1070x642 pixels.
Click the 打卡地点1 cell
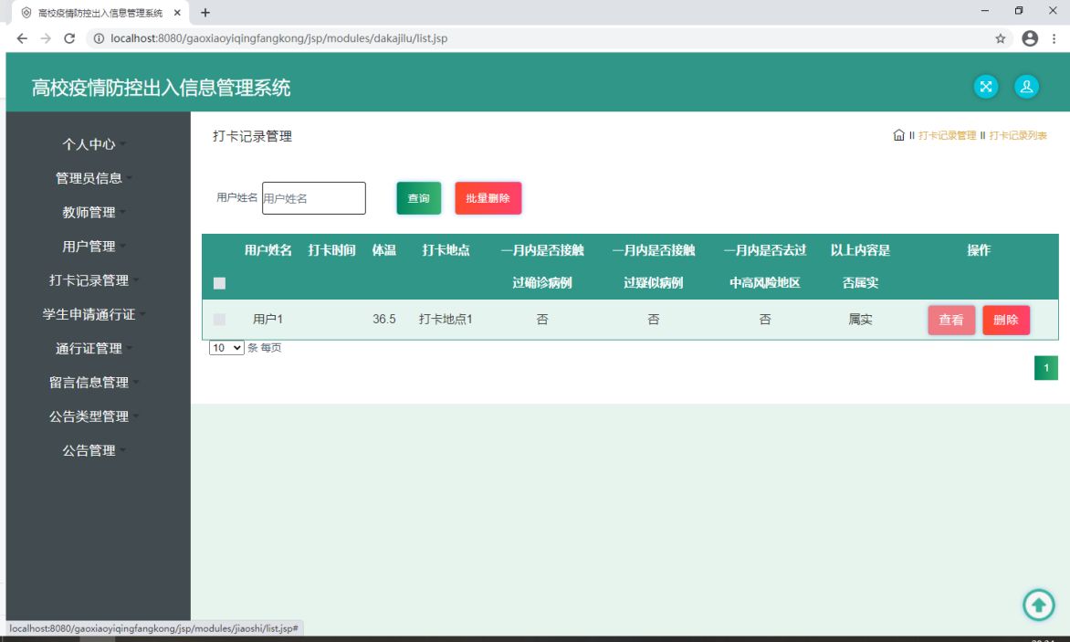click(446, 320)
